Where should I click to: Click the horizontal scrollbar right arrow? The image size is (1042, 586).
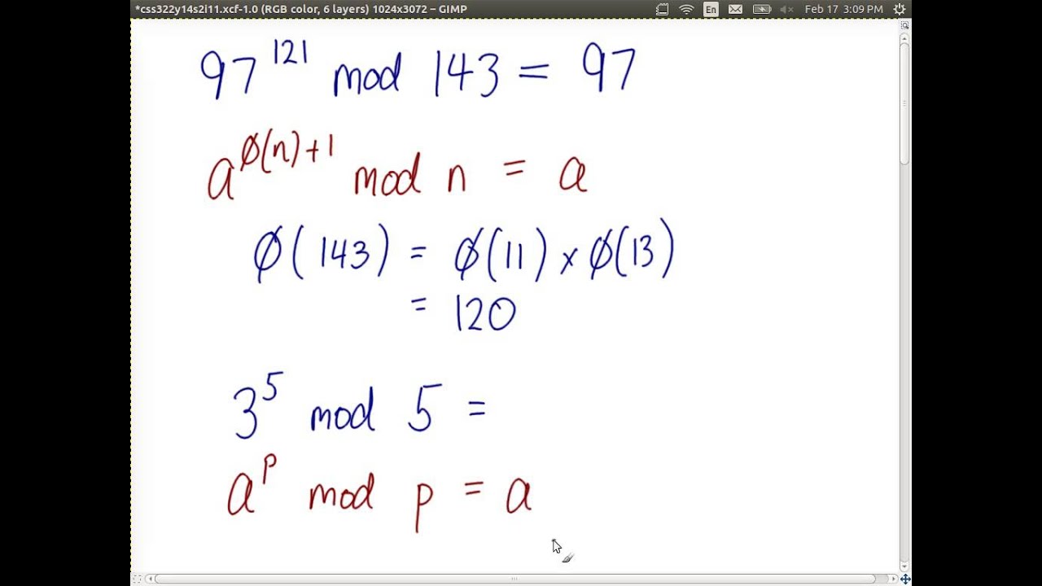pos(892,579)
